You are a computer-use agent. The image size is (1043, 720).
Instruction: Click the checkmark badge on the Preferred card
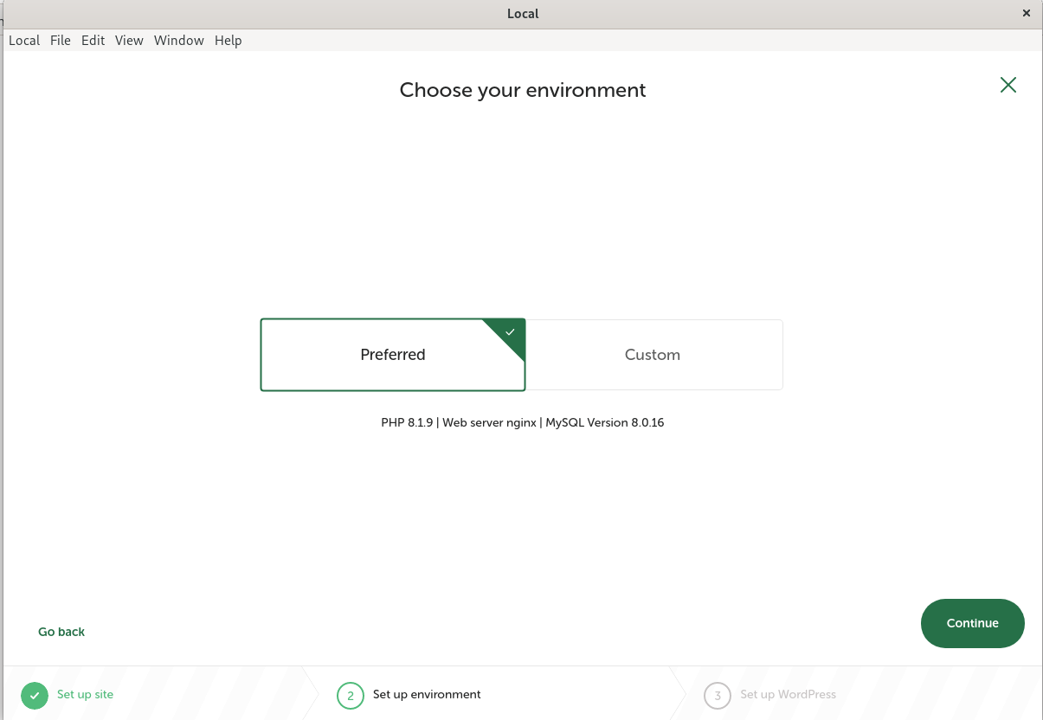click(x=510, y=332)
